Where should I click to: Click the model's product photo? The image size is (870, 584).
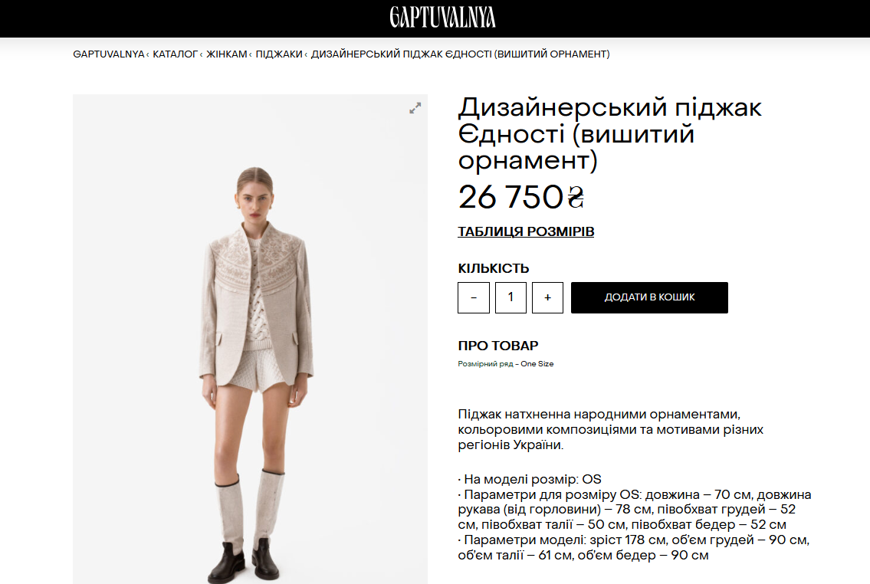[x=250, y=339]
